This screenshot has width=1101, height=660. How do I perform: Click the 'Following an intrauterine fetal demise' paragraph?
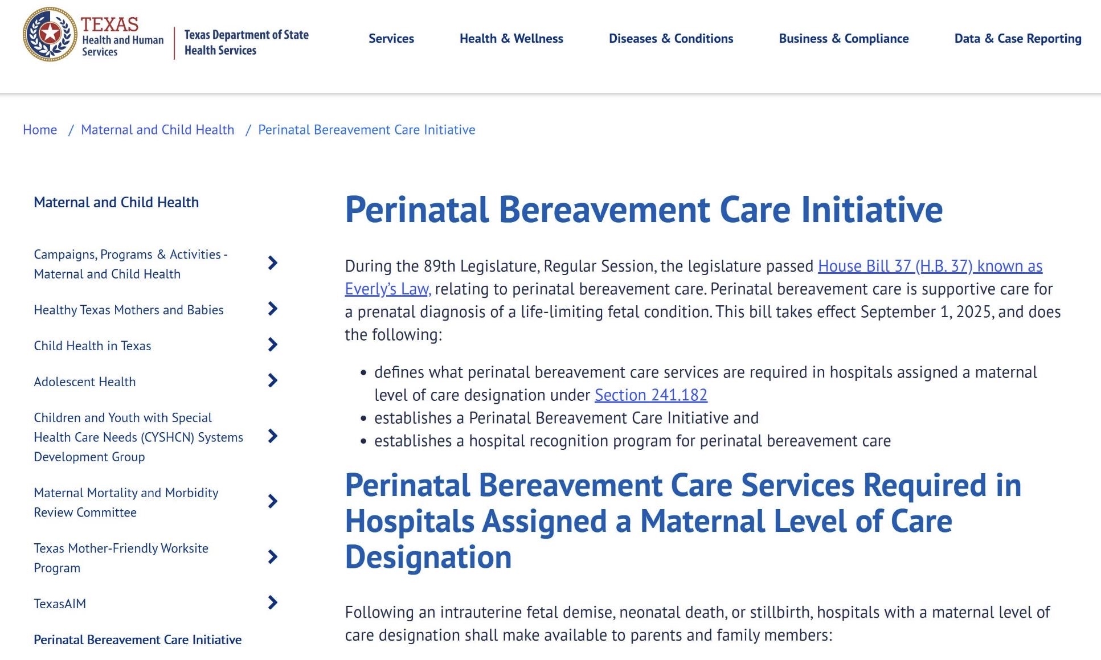(x=697, y=624)
